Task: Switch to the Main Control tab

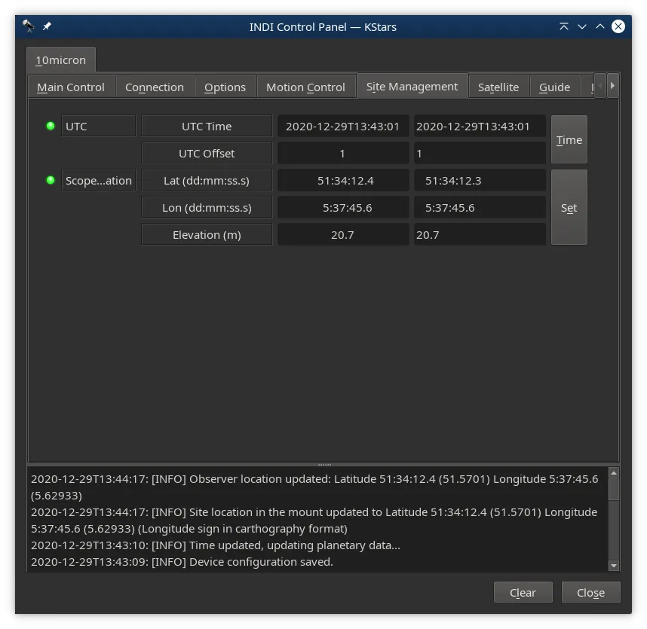Action: (x=71, y=87)
